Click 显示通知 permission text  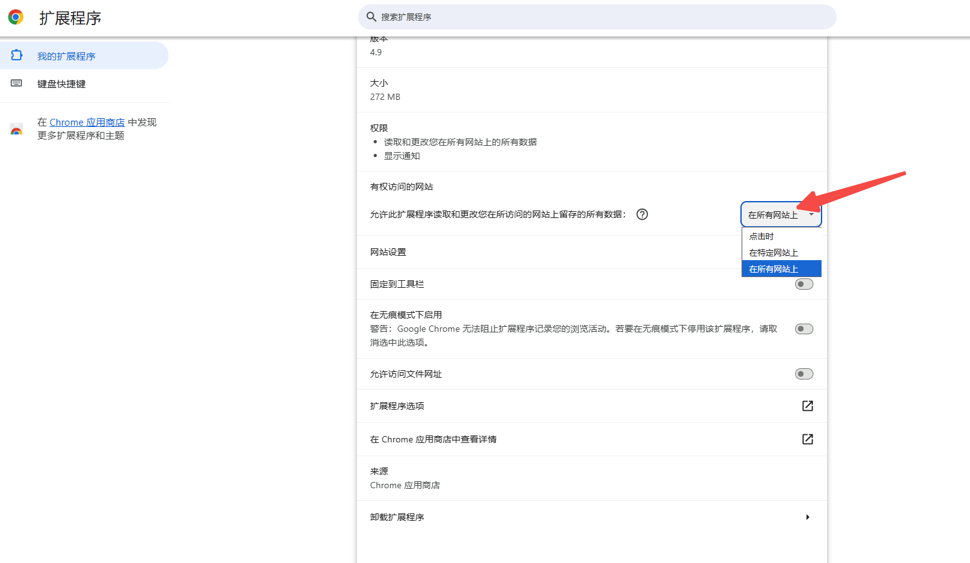[402, 156]
